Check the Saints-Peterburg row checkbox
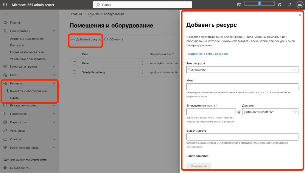The image size is (305, 173). (x=74, y=72)
